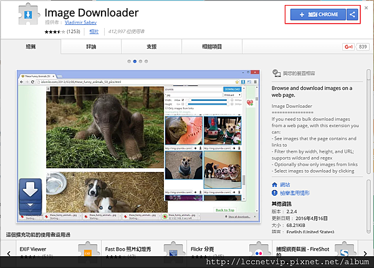Image resolution: width=374 pixels, height=268 pixels.
Task: Switch to the 總覽 overview tab
Action: [x=31, y=47]
